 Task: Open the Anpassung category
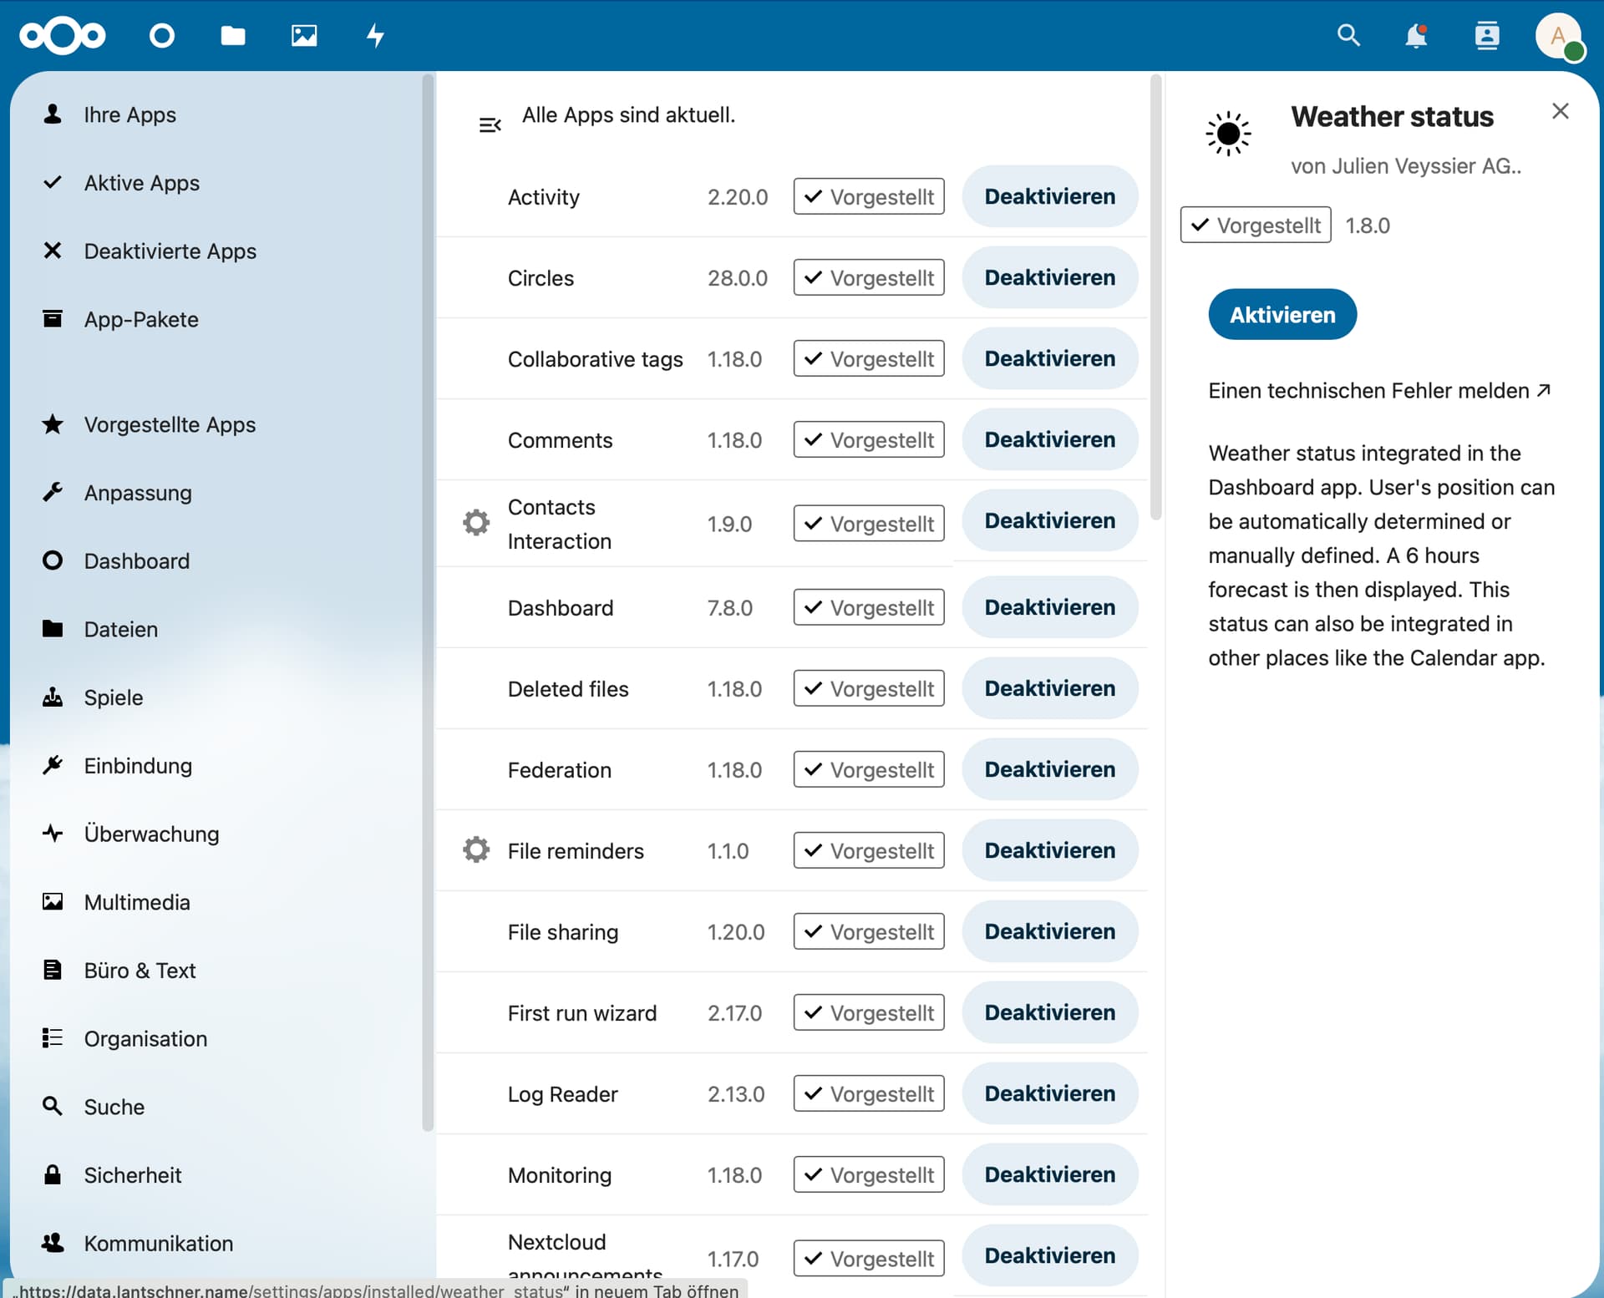tap(217, 493)
